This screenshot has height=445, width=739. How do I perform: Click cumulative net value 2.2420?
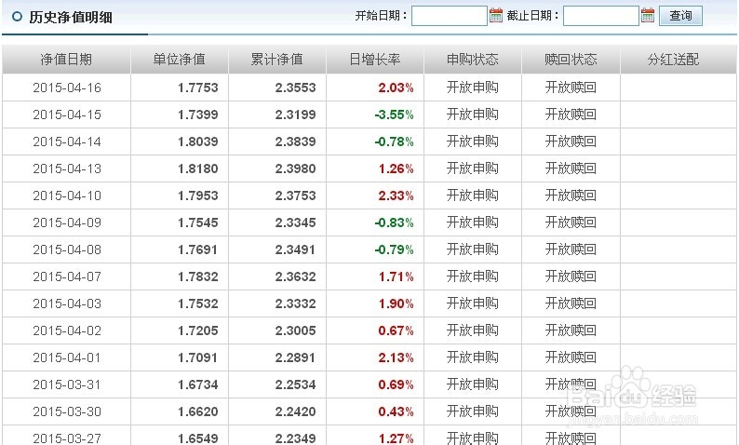(x=295, y=411)
